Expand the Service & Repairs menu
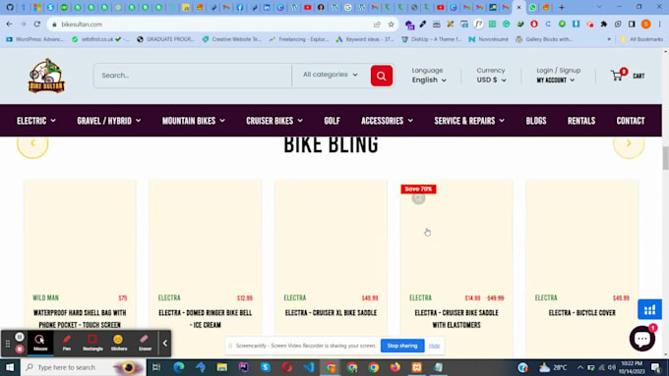Viewport: 669px width, 376px height. point(469,121)
